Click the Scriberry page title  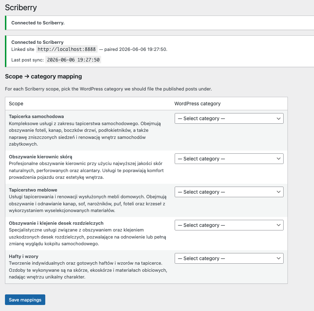pyautogui.click(x=21, y=8)
